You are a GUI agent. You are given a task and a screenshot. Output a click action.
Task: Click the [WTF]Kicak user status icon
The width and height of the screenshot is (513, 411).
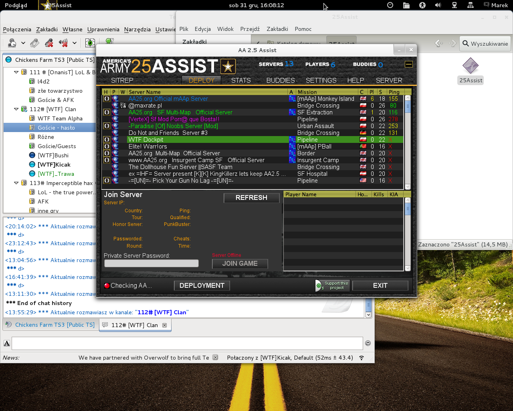click(32, 165)
